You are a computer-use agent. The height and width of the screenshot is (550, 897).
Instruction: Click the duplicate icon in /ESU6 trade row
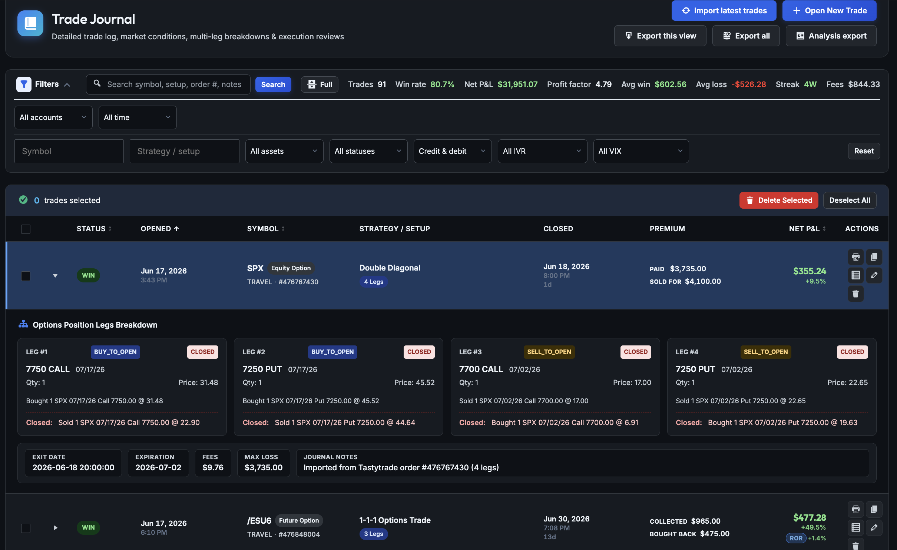tap(874, 509)
